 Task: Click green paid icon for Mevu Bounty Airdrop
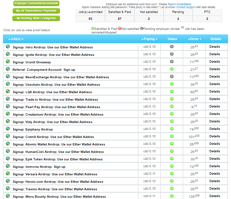click(x=172, y=196)
